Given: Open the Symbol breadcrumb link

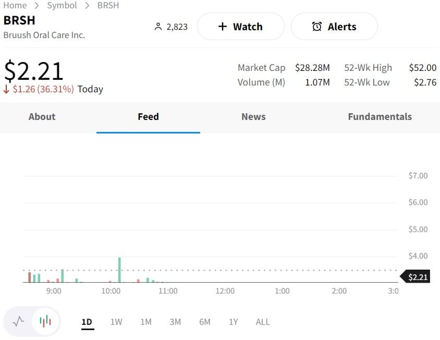Looking at the screenshot, I should pos(62,5).
